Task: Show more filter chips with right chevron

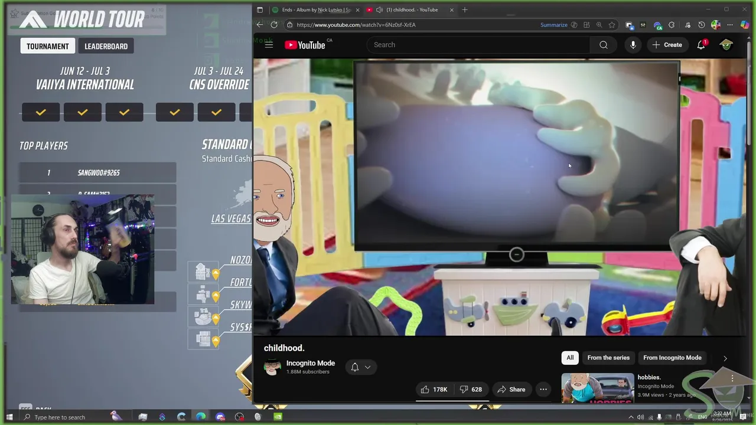Action: (x=725, y=358)
